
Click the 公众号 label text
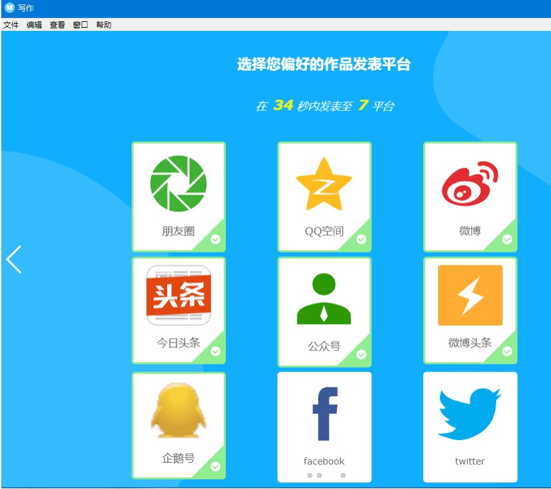[x=324, y=346]
